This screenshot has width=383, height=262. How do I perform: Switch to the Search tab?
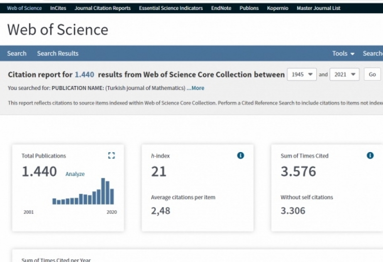point(17,53)
